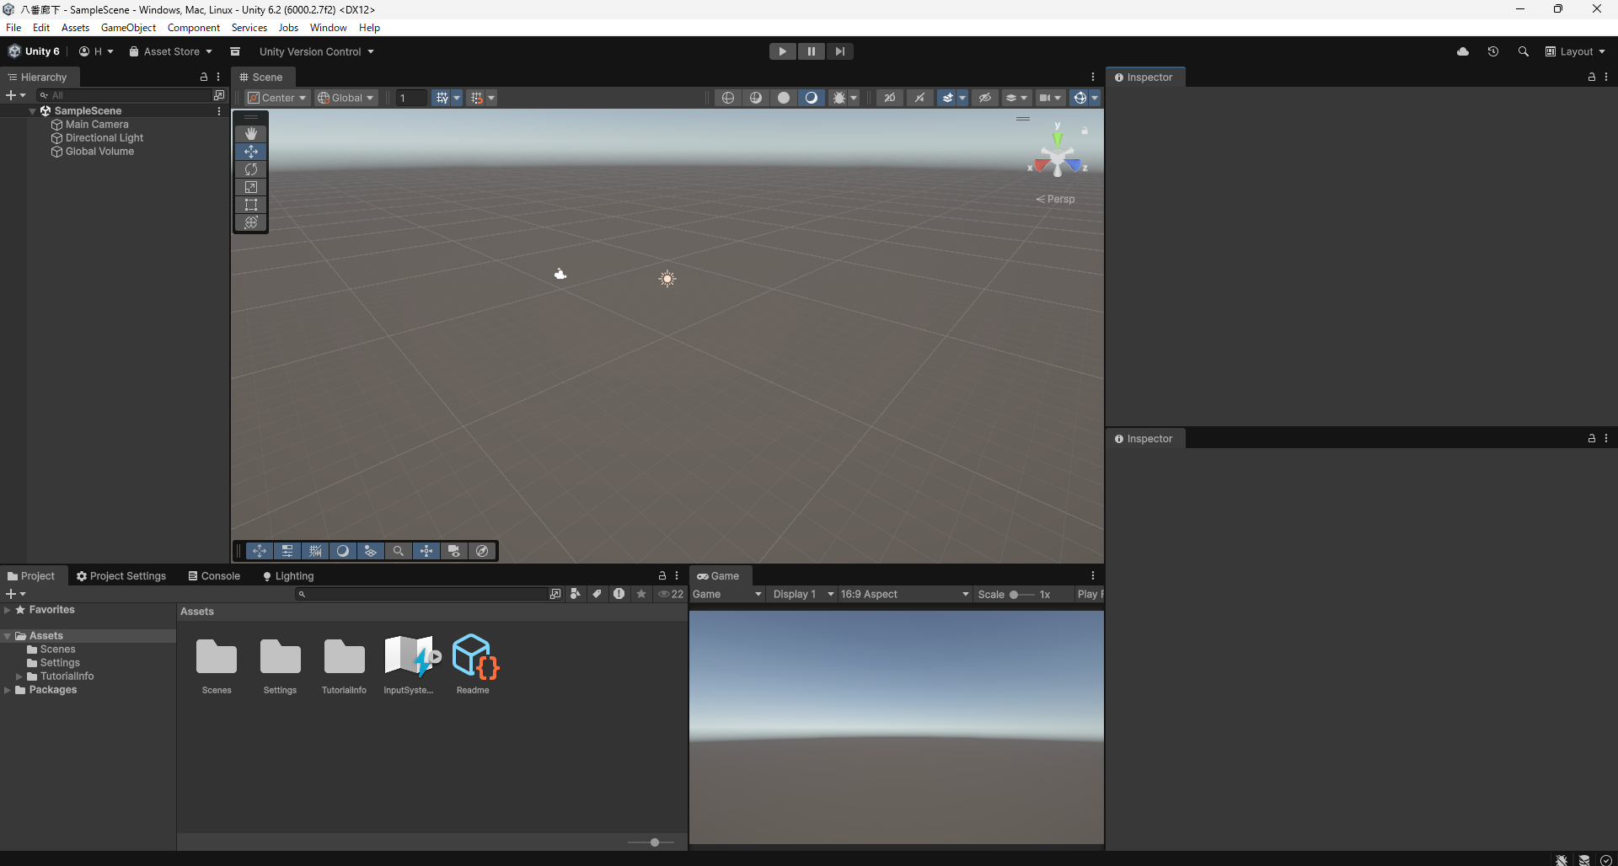Open the Undo History icon
Screen dimensions: 1618x866
click(x=1492, y=51)
